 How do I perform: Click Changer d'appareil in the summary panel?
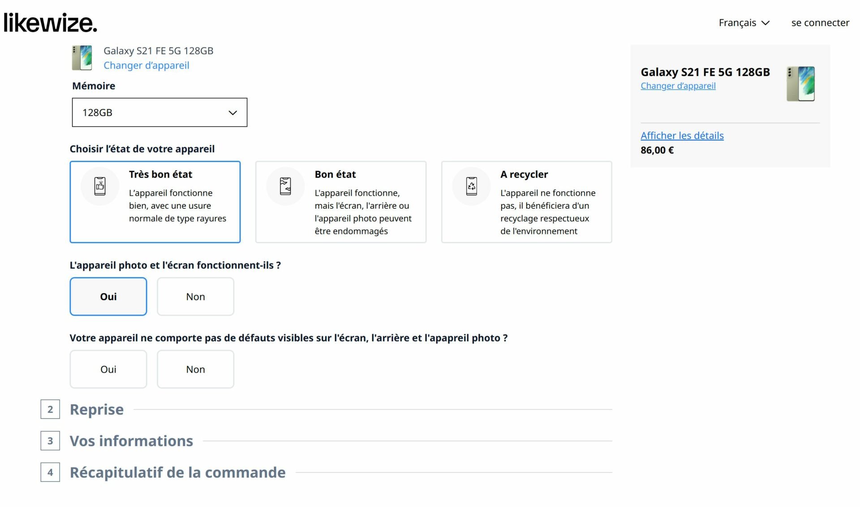coord(678,86)
